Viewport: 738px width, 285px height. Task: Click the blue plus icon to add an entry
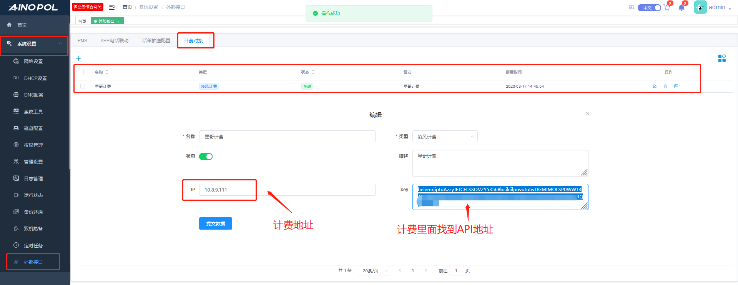click(78, 58)
